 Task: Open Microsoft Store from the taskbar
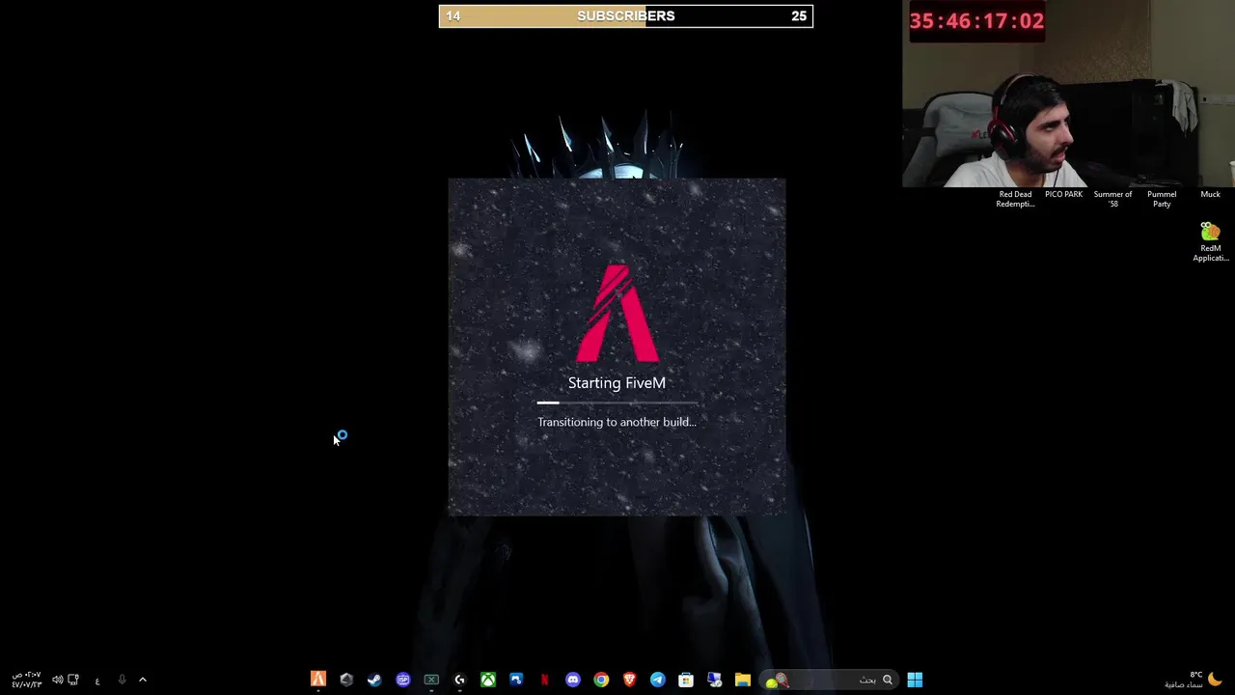(686, 680)
